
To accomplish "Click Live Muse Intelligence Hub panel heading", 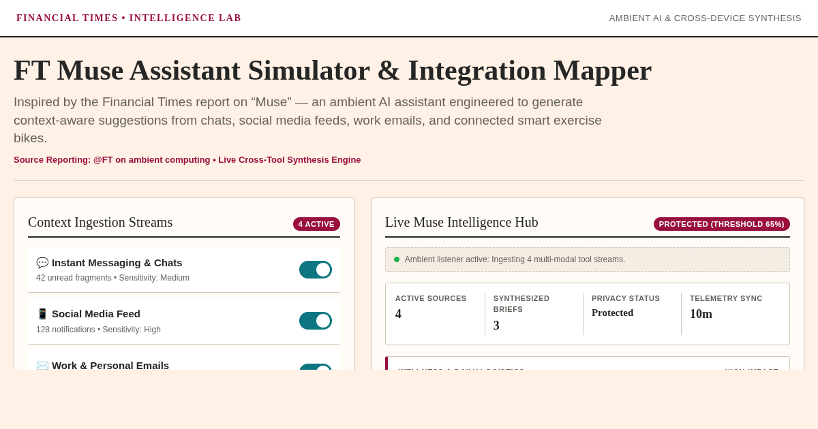I will (461, 222).
